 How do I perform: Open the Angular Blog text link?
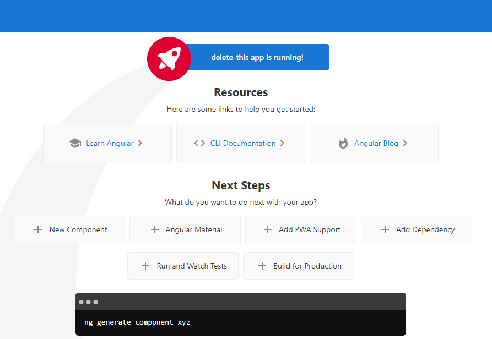tap(376, 143)
